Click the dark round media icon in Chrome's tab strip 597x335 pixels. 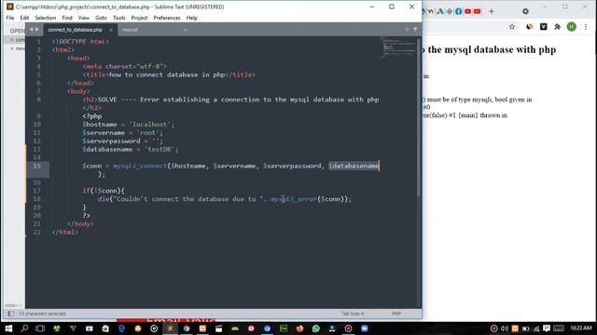click(525, 11)
